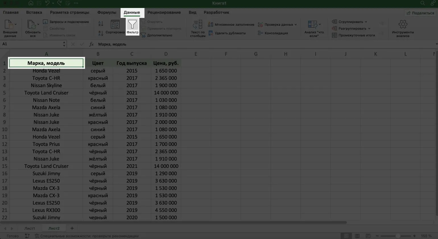Screen dimensions: 438x239
Task: Click the zoom slider in status bar
Action: 398,236
